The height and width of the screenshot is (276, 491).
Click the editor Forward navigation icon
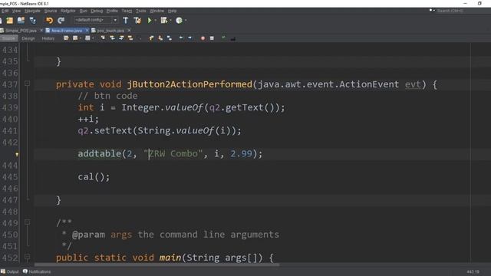[x=87, y=38]
